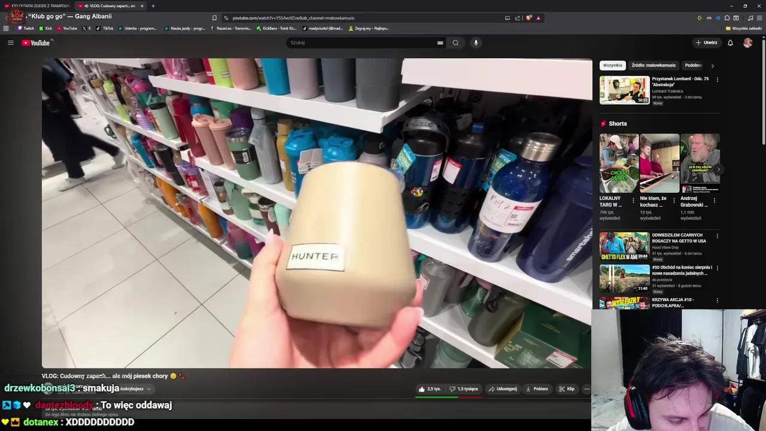The image size is (766, 431).
Task: Open more video actions three-dot menu
Action: point(586,389)
